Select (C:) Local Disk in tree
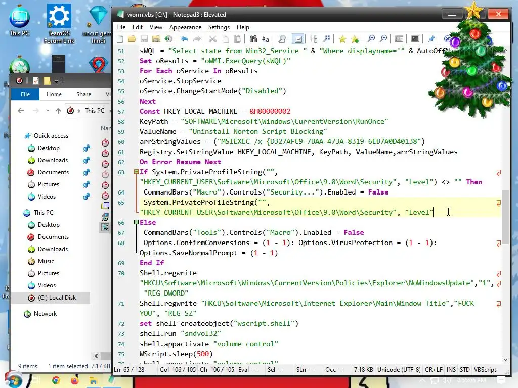Viewport: 518px width, 388px height. tap(57, 297)
